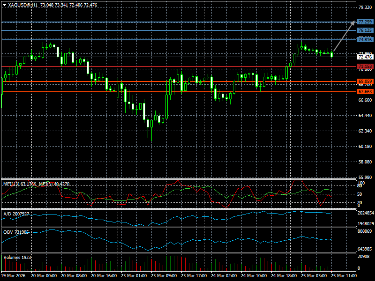Viewport: 375px width, 281px height.
Task: Click the current price tag 72.476
Action: tap(365, 57)
